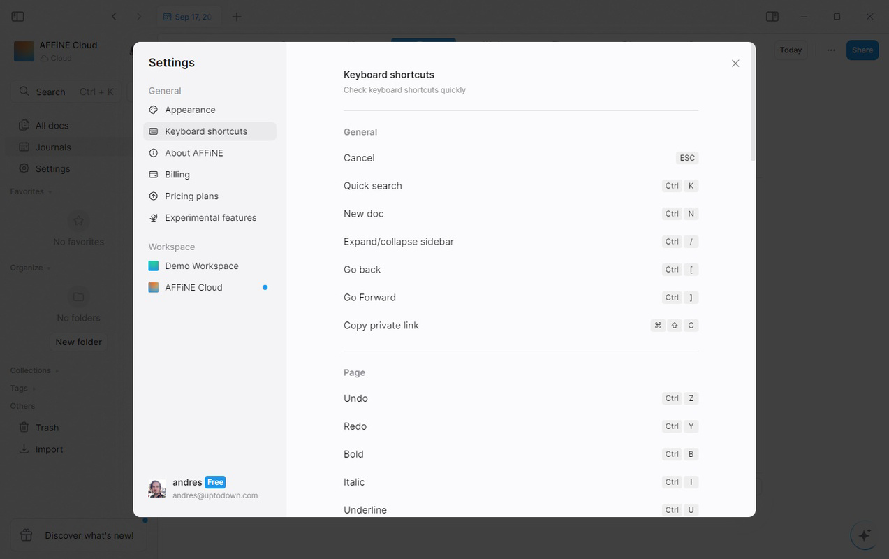Open Appearance settings
Viewport: 889px width, 559px height.
pos(210,110)
